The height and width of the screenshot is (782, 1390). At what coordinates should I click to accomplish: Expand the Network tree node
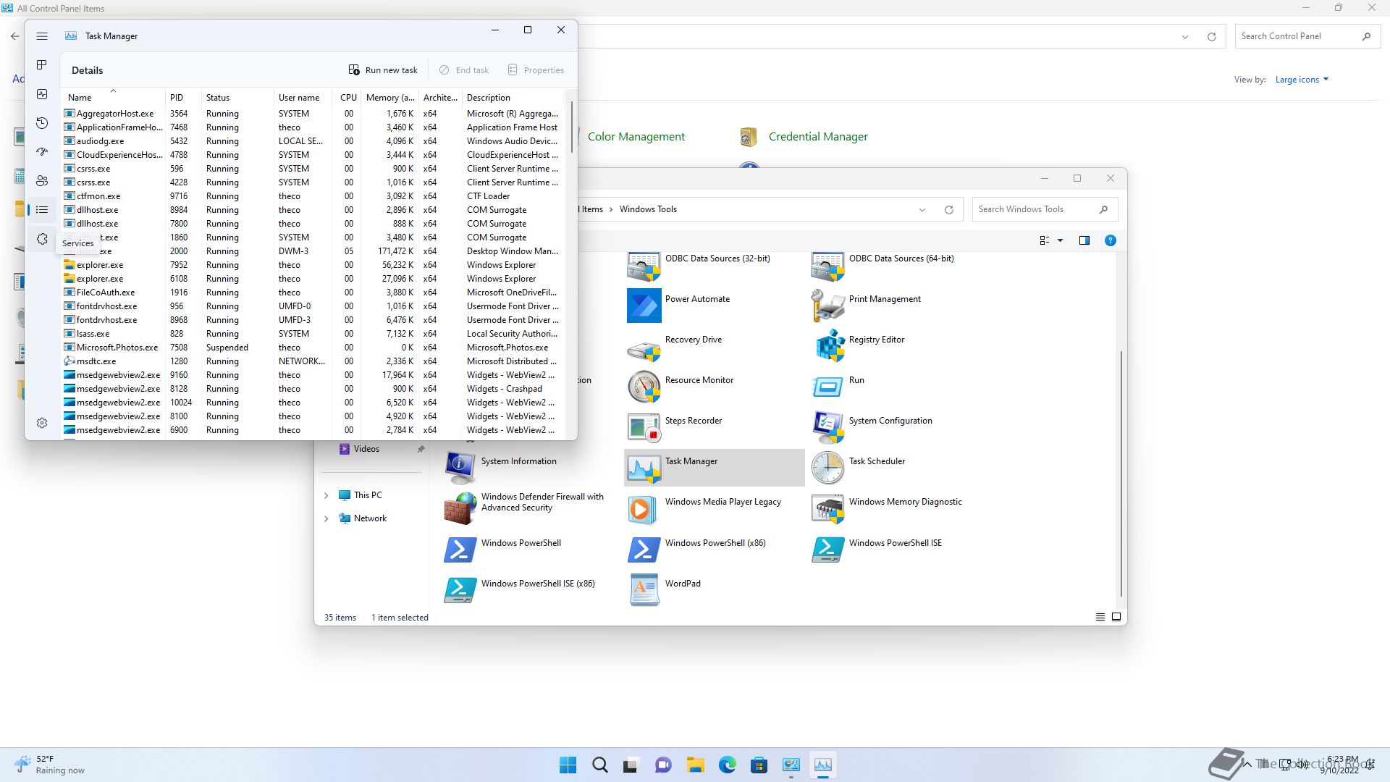tap(326, 518)
